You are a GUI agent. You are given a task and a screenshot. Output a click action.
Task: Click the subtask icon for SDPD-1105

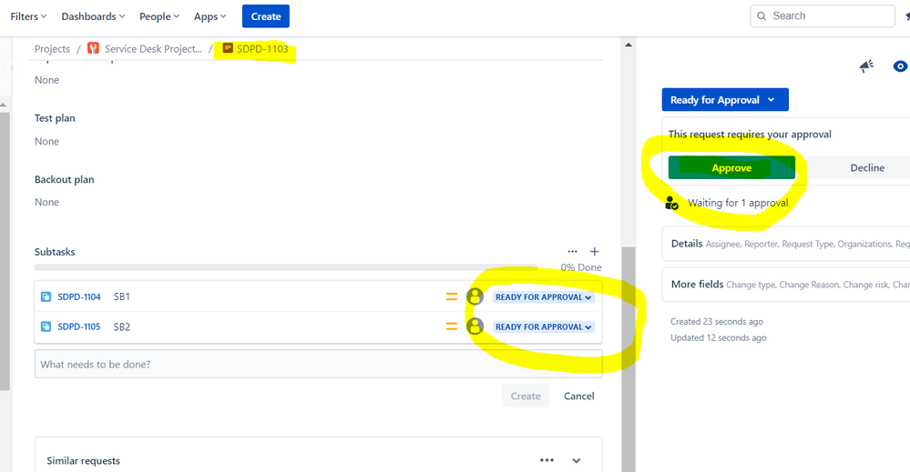pos(46,326)
